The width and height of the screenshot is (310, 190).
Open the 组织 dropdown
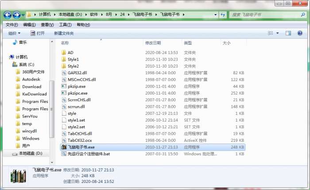pos(14,33)
